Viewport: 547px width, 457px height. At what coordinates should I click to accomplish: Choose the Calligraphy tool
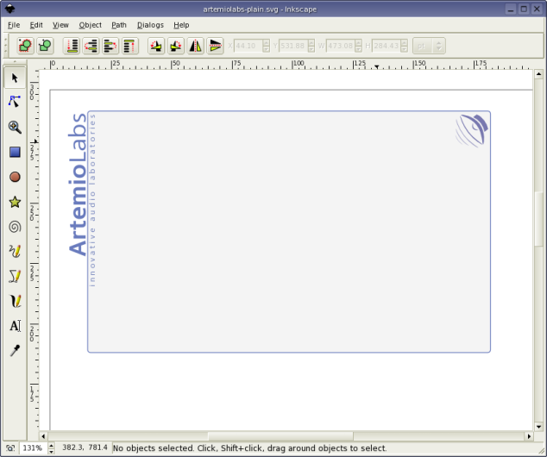[15, 301]
